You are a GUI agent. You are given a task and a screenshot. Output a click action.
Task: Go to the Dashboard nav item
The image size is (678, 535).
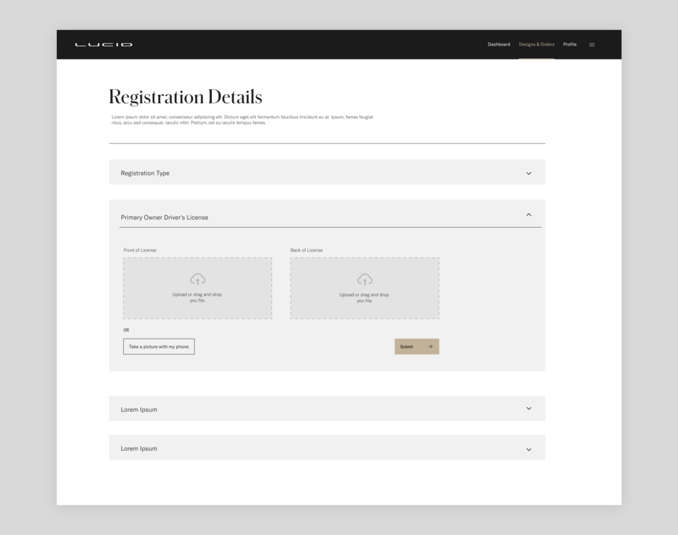(499, 44)
